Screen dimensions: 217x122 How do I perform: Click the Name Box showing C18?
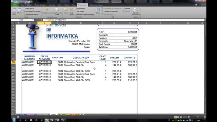[x=21, y=20]
